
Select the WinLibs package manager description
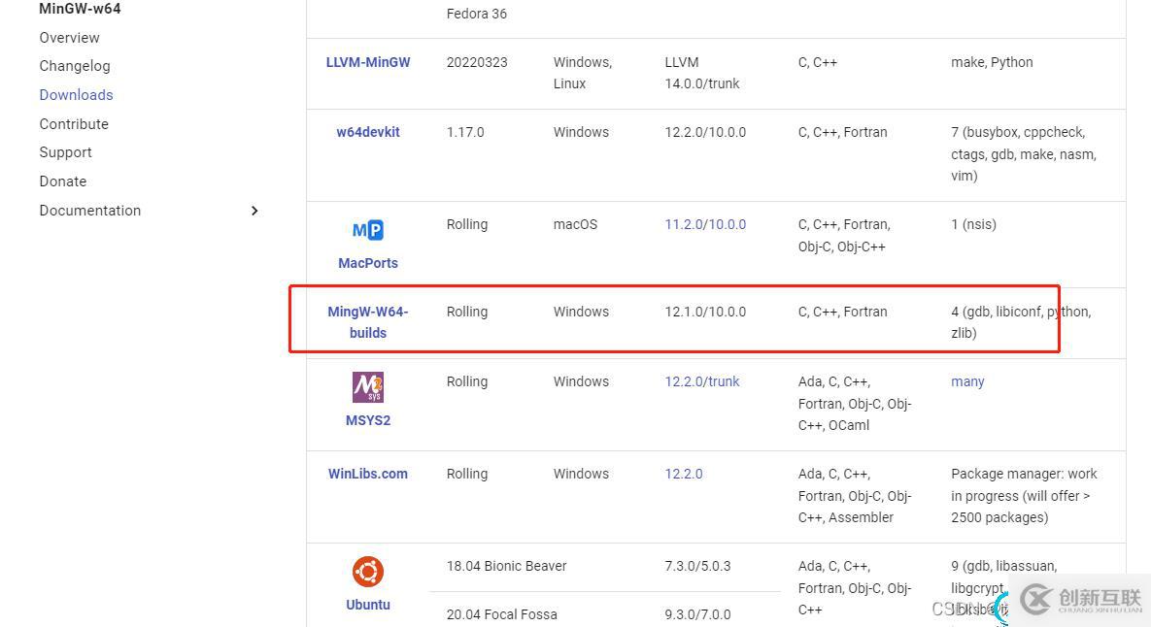click(1024, 496)
